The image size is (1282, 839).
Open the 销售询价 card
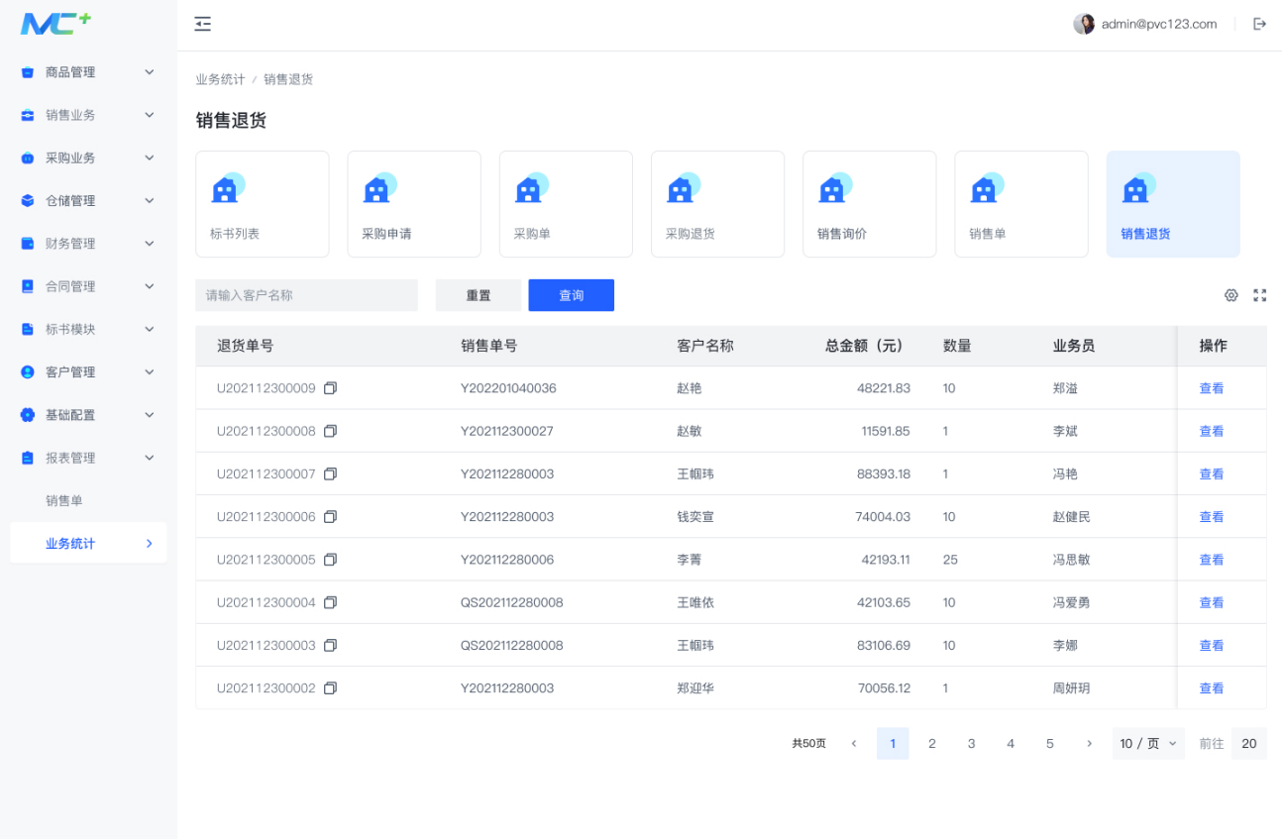coord(870,204)
